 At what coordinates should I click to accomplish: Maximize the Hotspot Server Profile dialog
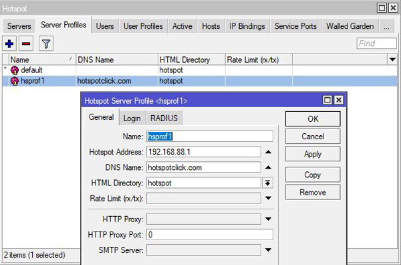[327, 100]
